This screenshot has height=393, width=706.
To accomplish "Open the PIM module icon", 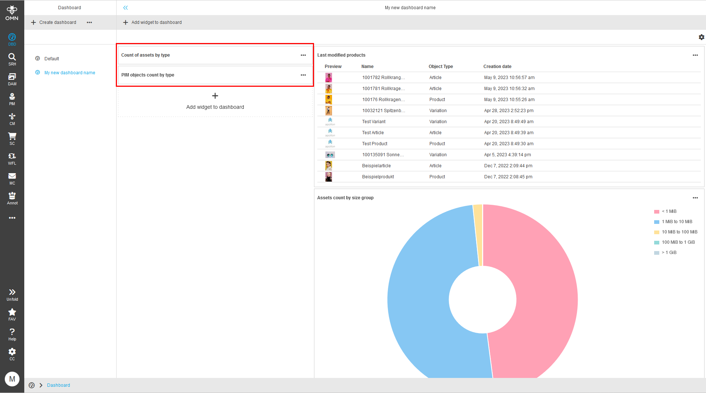I will [x=12, y=99].
